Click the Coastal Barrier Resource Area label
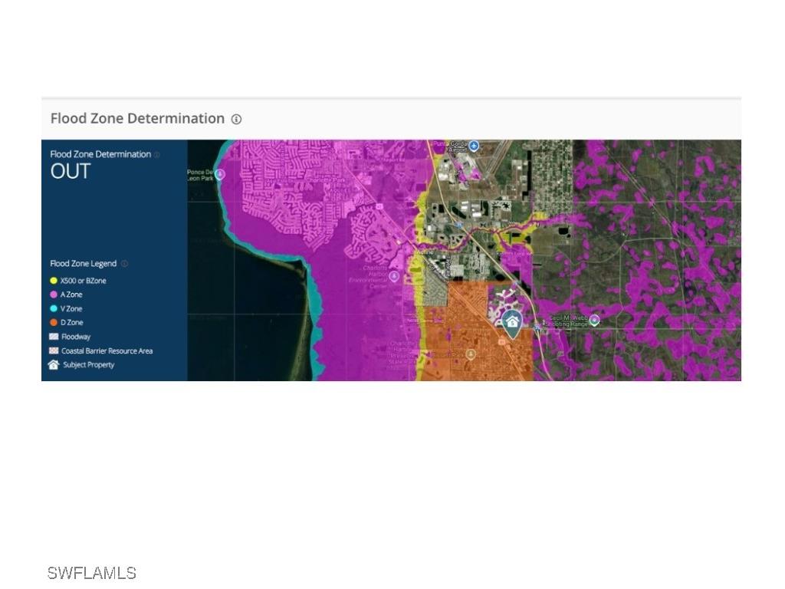This screenshot has width=785, height=589. tap(107, 351)
